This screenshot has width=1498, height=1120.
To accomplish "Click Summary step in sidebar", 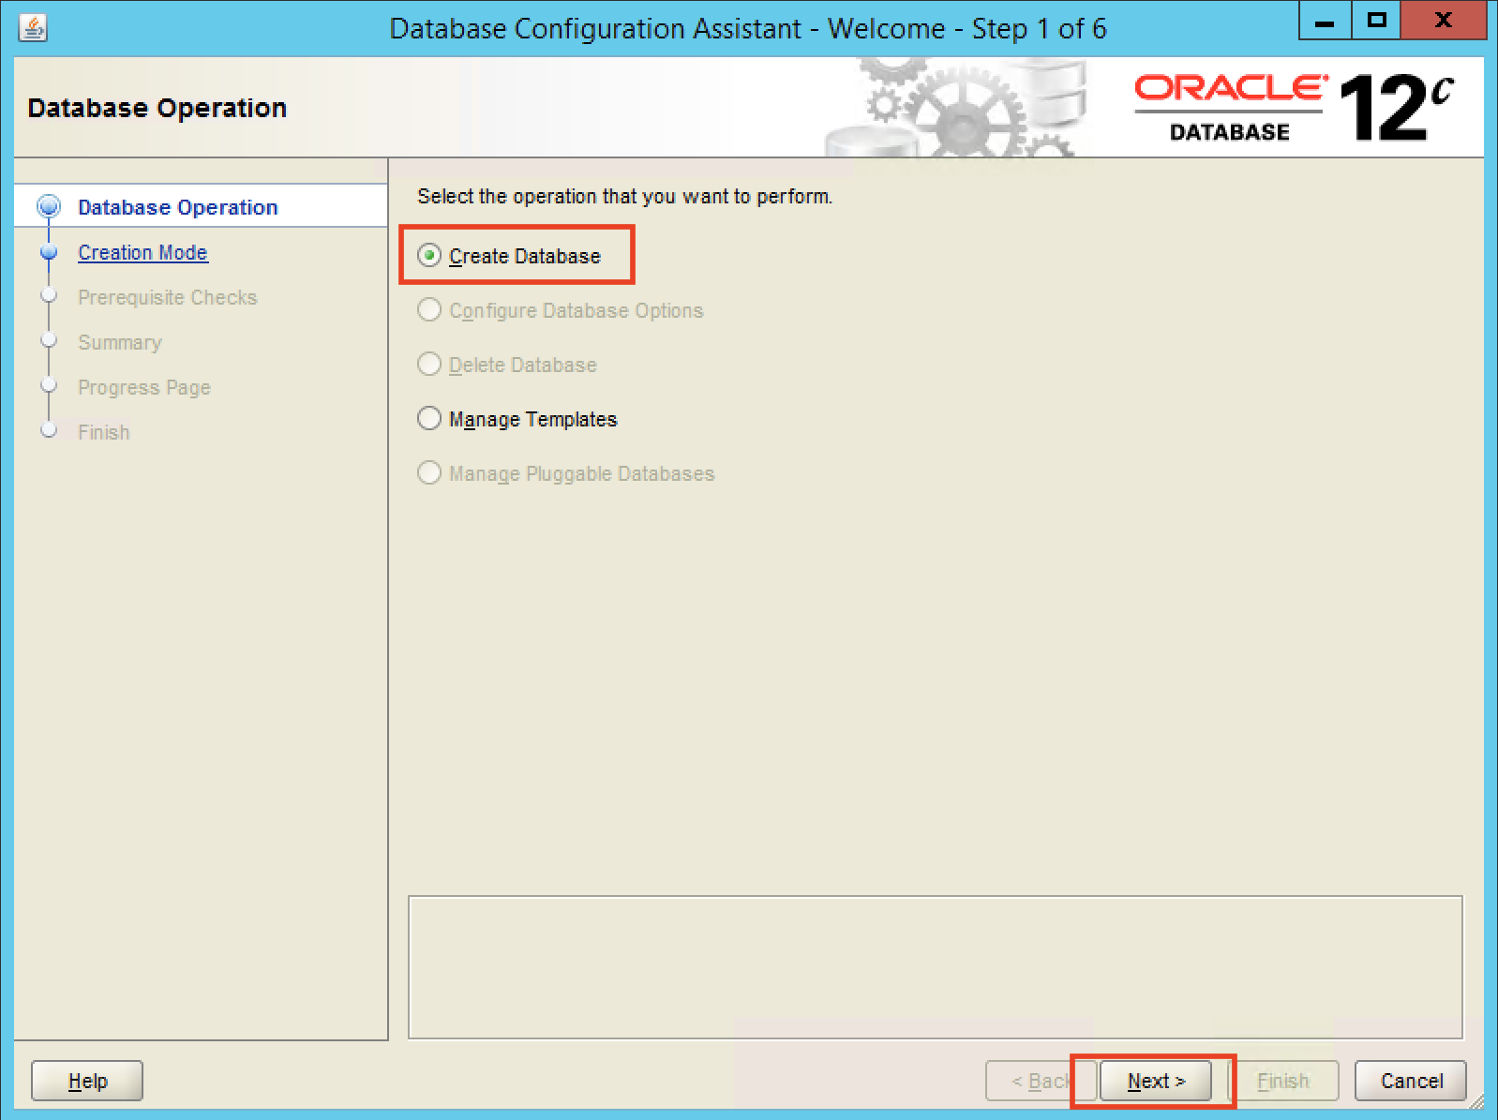I will [x=120, y=342].
